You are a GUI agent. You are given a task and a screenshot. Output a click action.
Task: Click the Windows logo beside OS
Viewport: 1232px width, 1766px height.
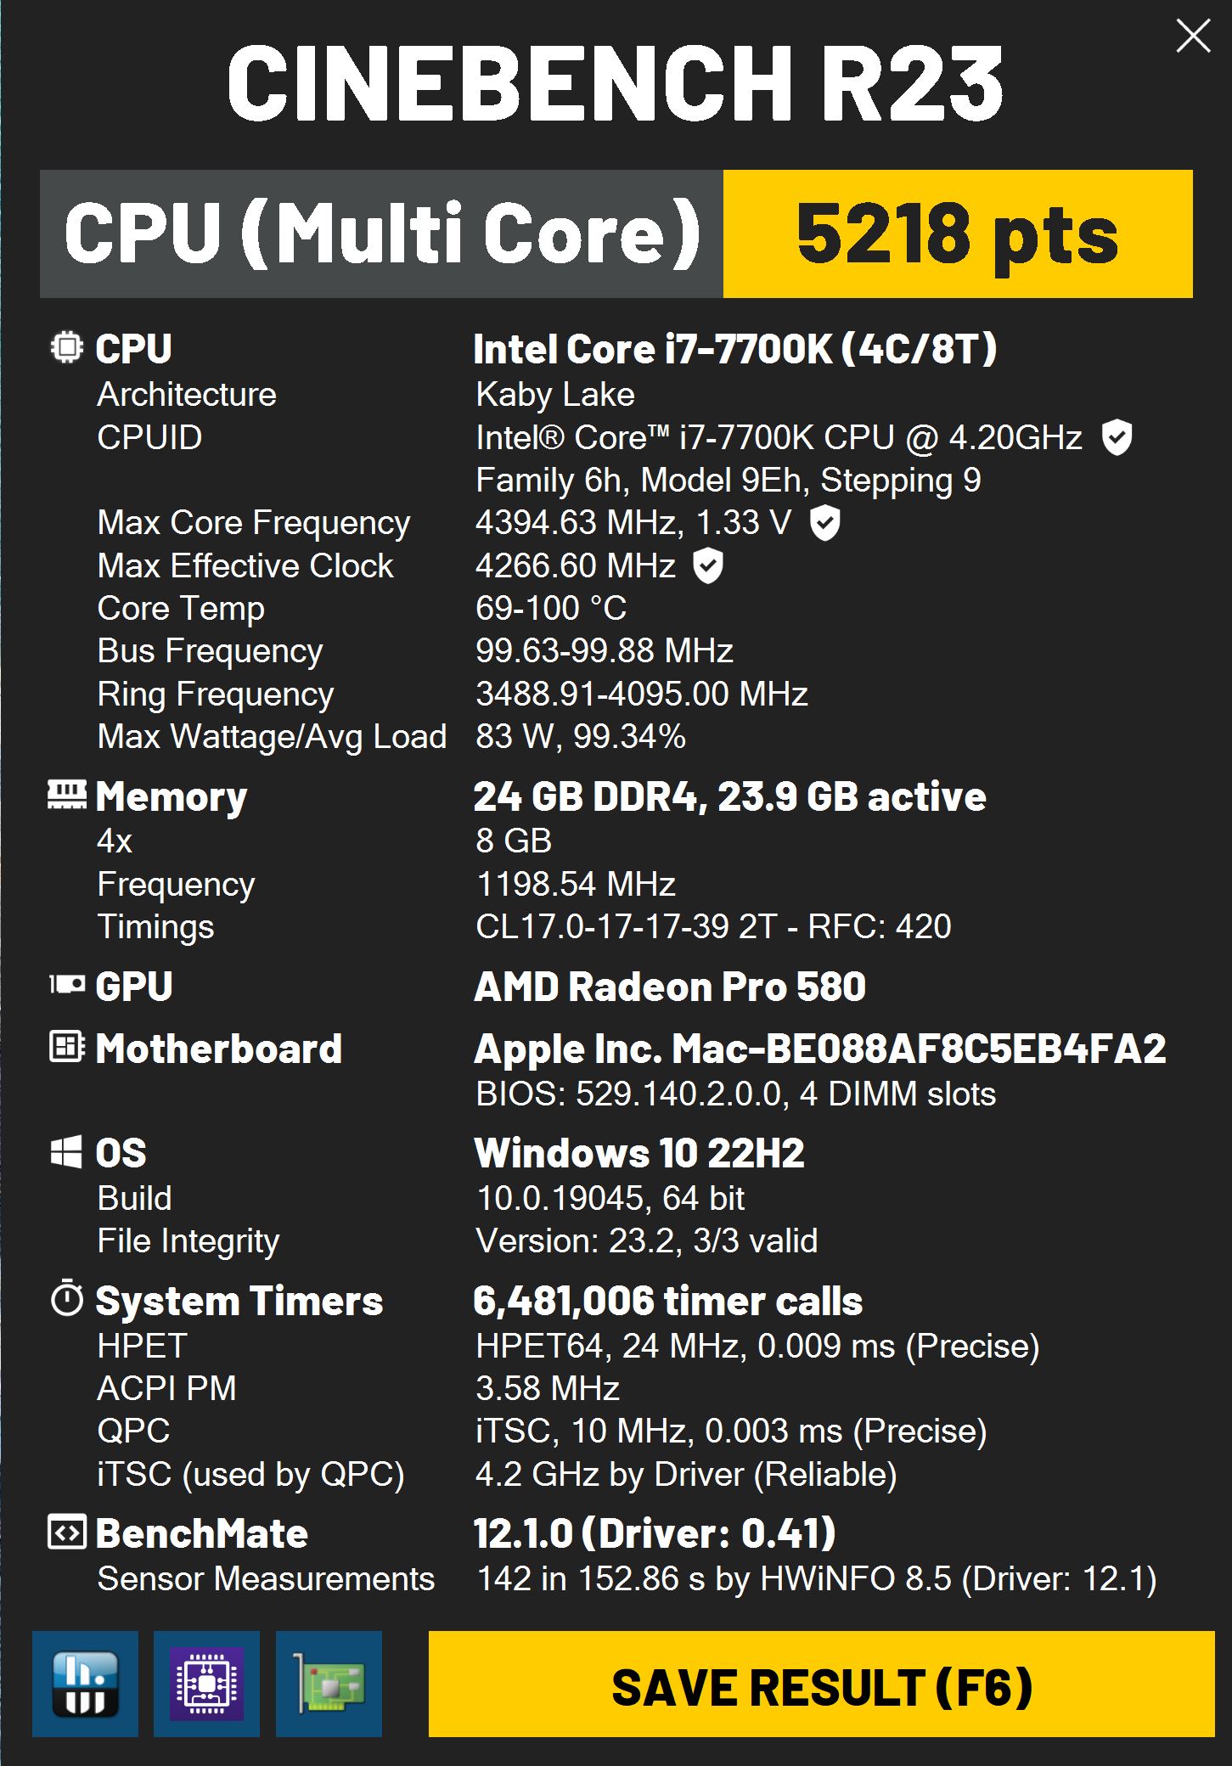[x=67, y=1152]
